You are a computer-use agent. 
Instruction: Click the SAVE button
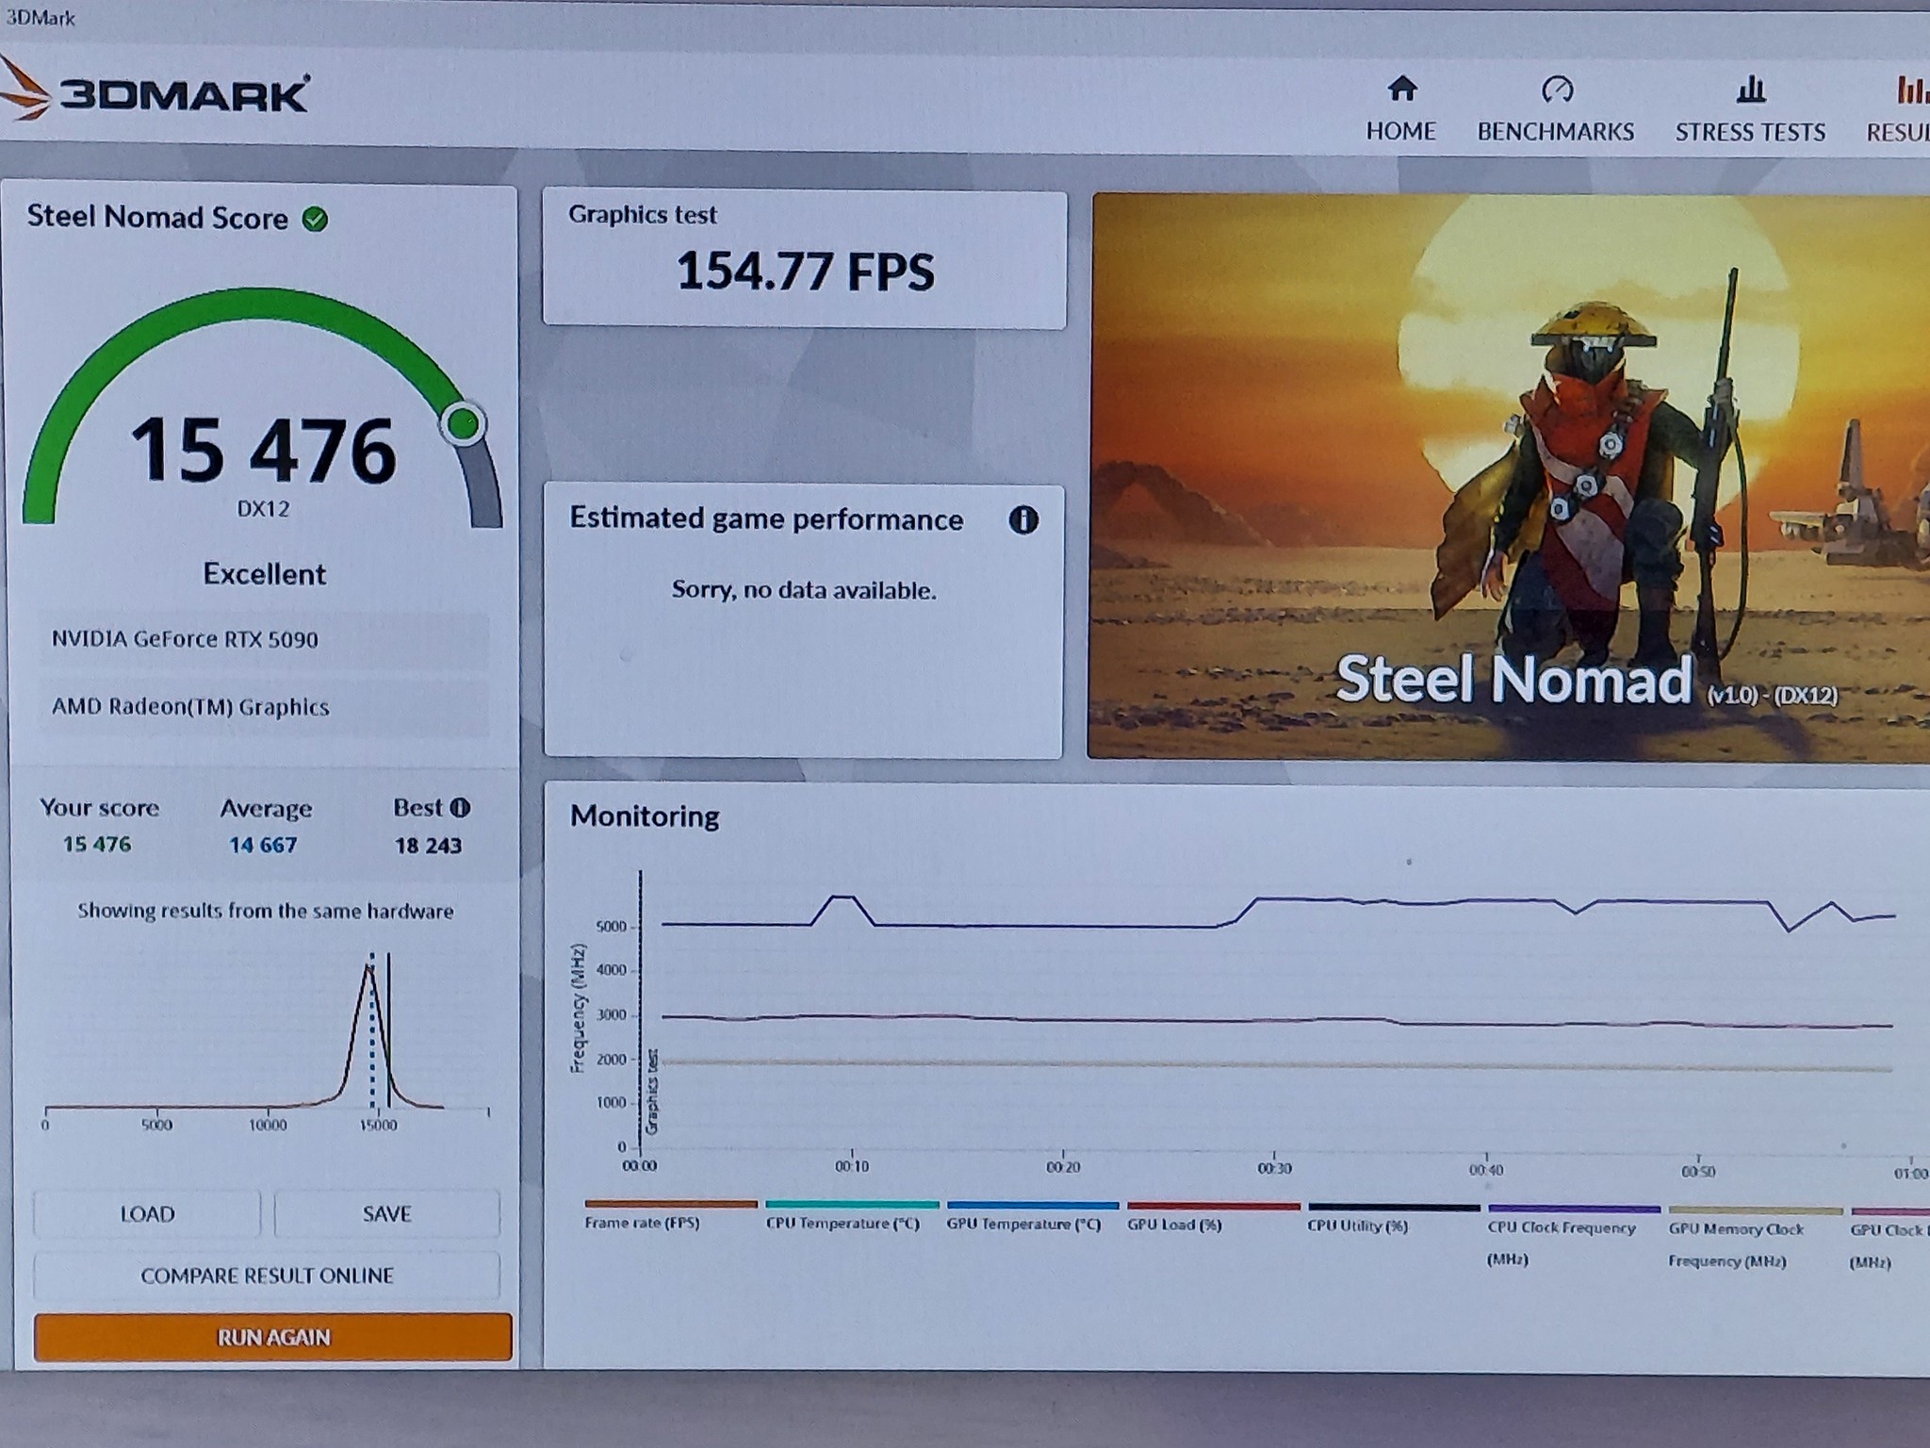point(386,1214)
